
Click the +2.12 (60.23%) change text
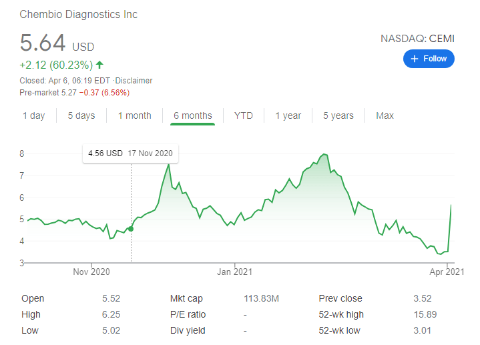pyautogui.click(x=56, y=65)
